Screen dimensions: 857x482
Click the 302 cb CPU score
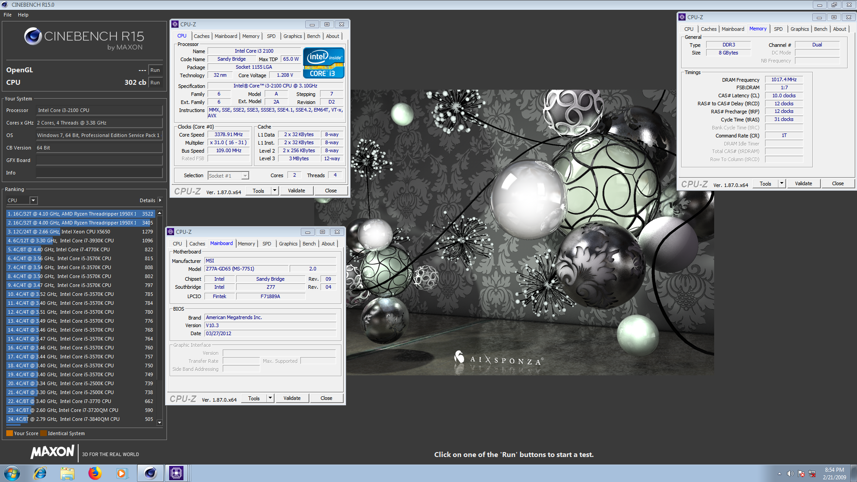click(135, 83)
